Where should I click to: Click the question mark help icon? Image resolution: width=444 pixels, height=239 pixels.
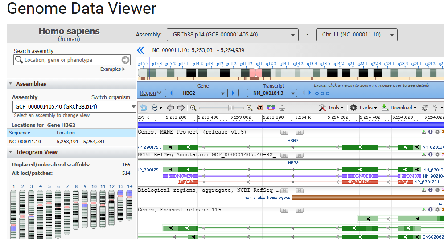tap(435, 108)
